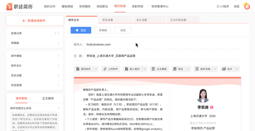Click the 关闭 button
This screenshot has width=255, height=131.
[x=123, y=30]
